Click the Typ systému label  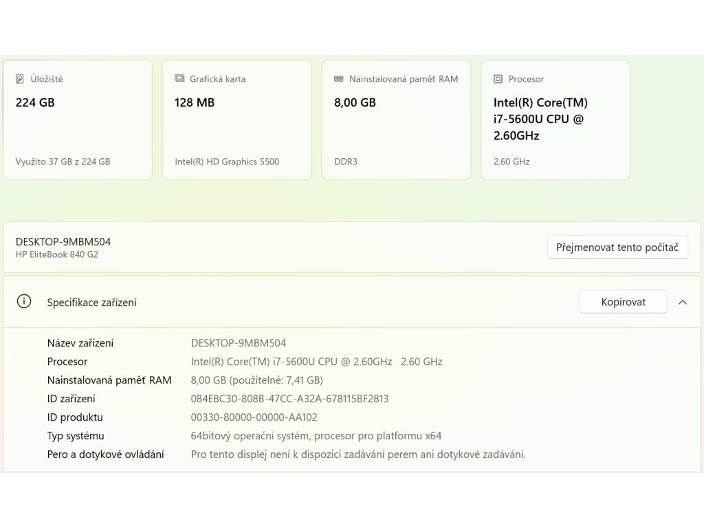tap(76, 436)
